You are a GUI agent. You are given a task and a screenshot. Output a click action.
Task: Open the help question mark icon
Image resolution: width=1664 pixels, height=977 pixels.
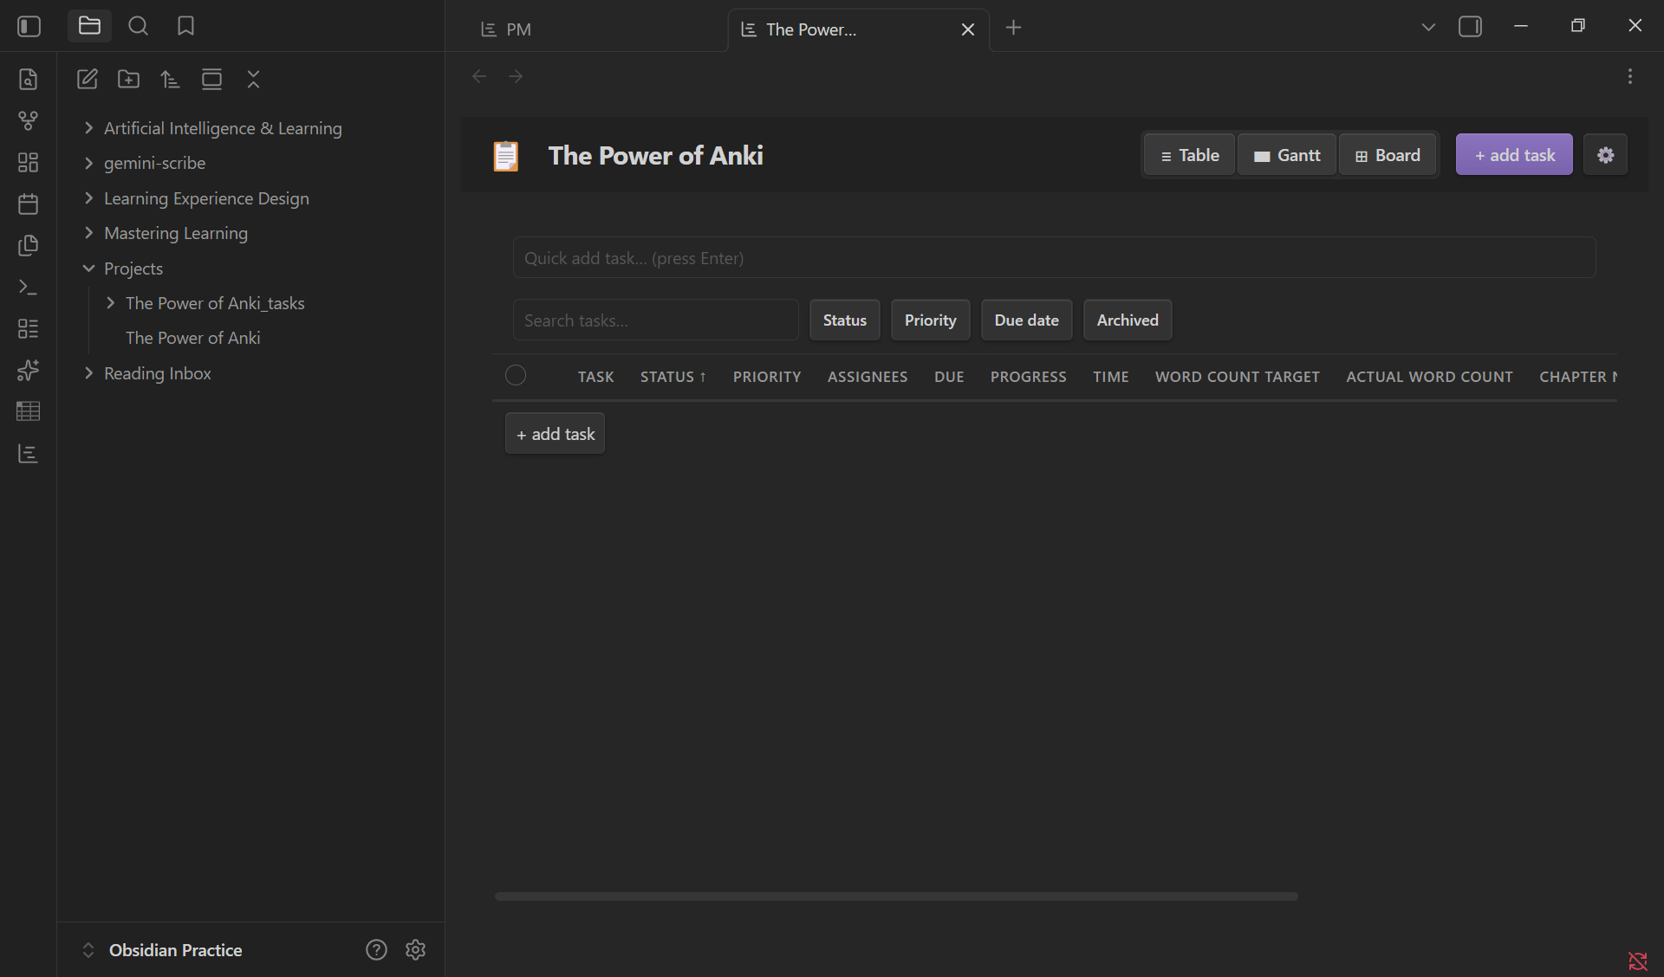[x=376, y=949]
